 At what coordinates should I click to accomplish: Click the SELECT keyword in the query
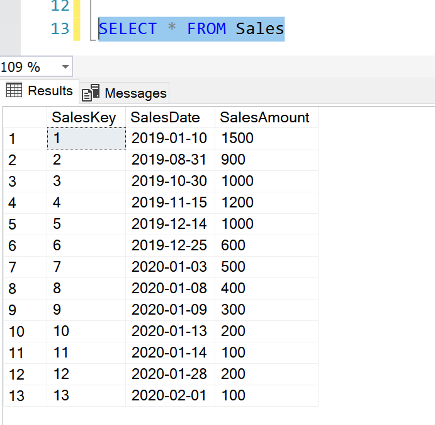pyautogui.click(x=128, y=29)
